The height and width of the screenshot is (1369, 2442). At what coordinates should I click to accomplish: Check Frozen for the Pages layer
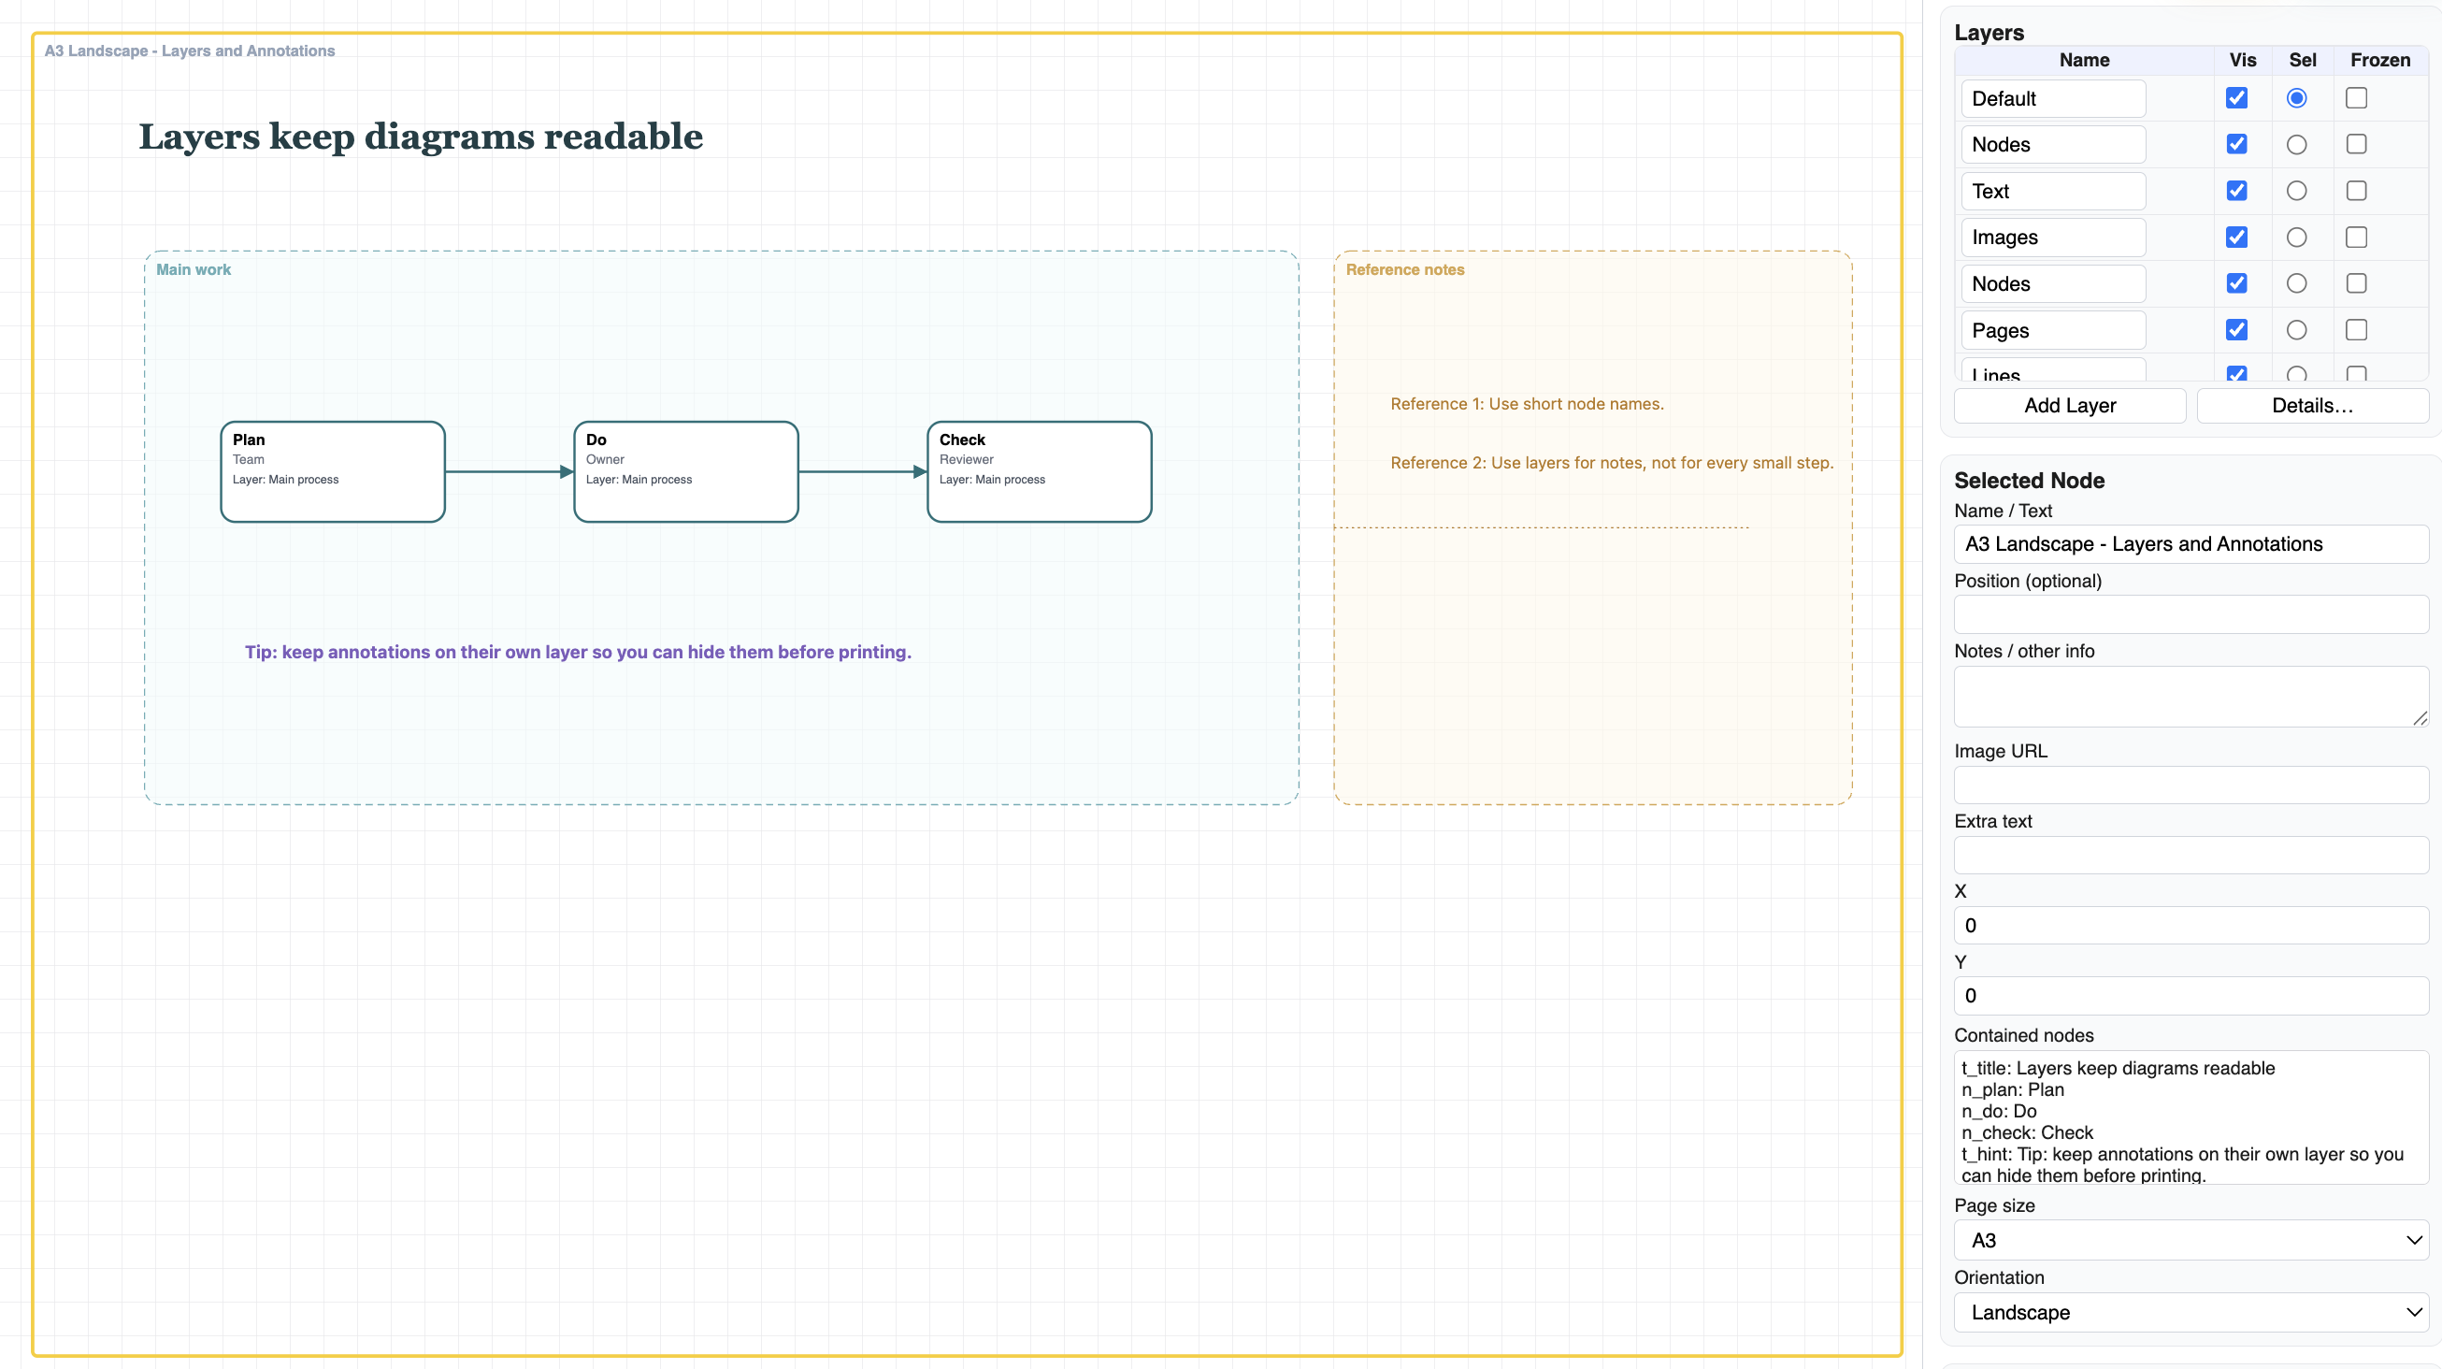click(2356, 330)
